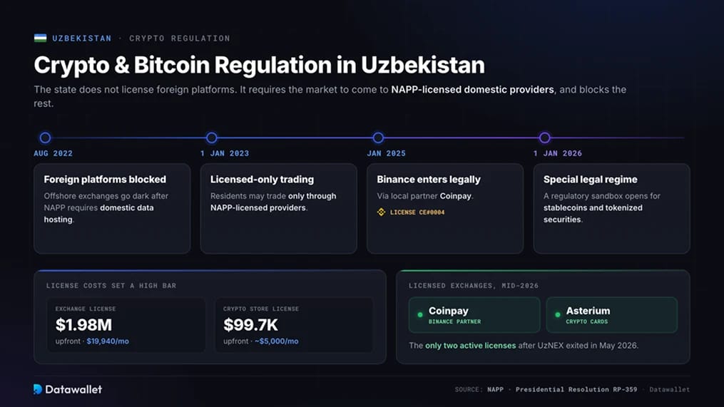Image resolution: width=724 pixels, height=407 pixels.
Task: Click the UZBEKISTAN header label
Action: (82, 38)
